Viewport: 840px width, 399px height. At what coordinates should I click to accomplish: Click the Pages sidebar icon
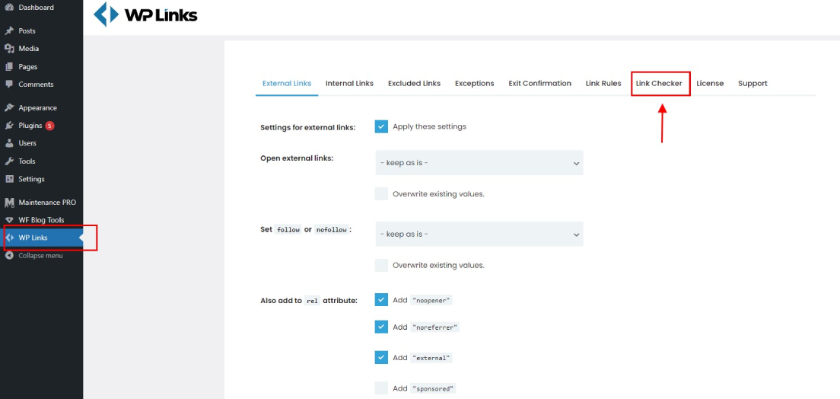pos(9,67)
